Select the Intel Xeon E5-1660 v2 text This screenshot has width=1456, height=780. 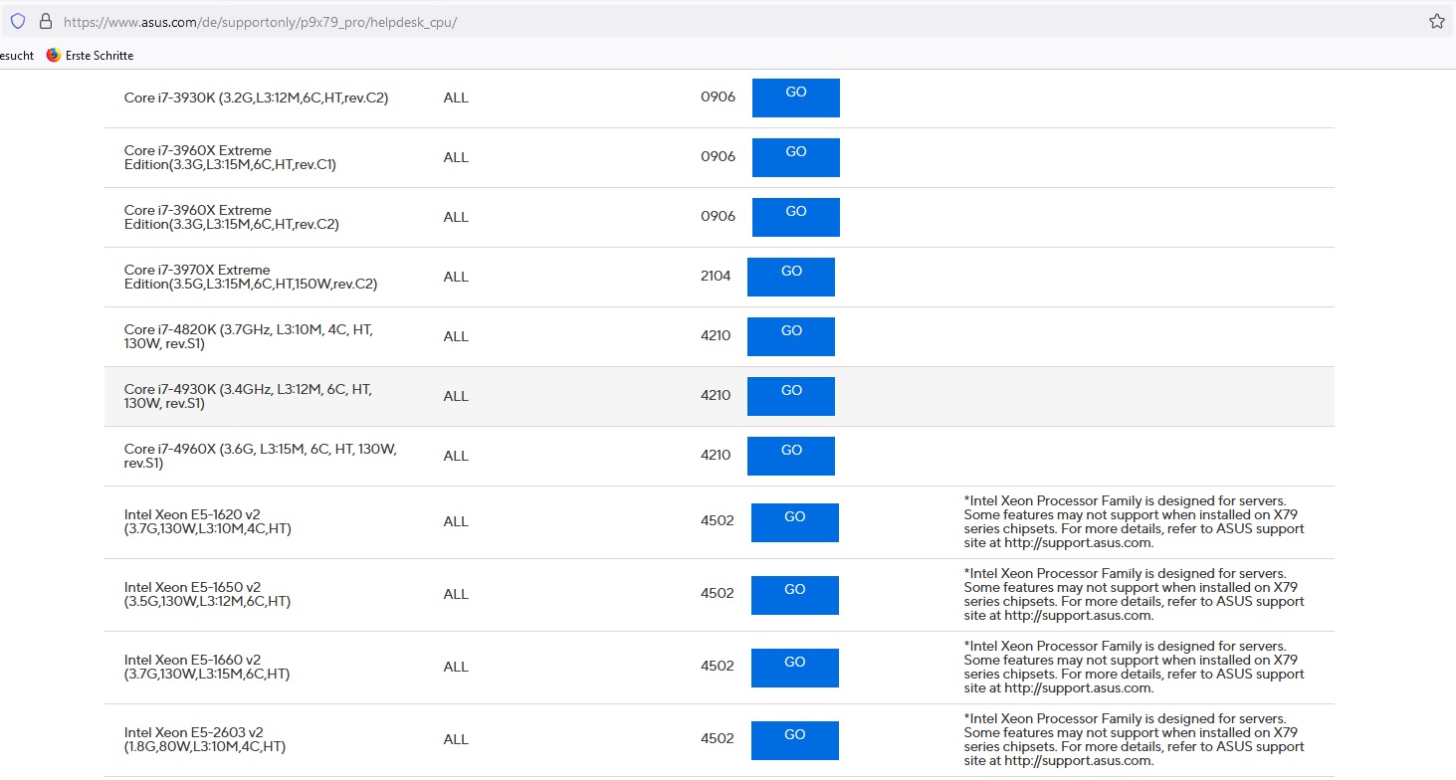click(208, 667)
